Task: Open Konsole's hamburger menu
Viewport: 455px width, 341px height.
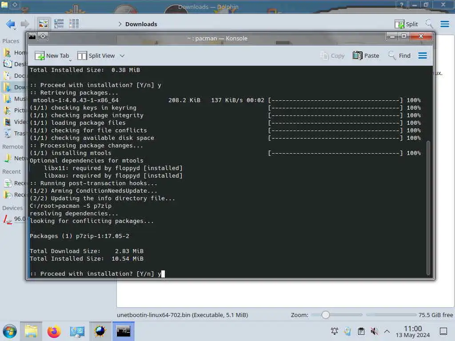Action: (x=423, y=56)
